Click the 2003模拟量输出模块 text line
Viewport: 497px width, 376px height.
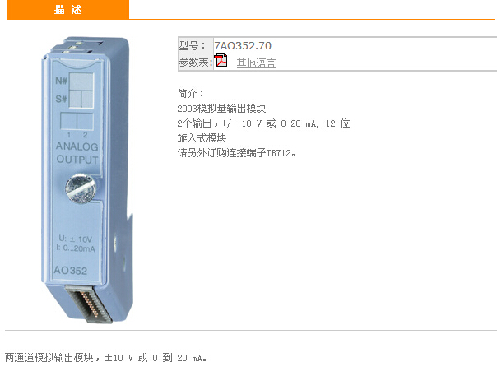[221, 109]
